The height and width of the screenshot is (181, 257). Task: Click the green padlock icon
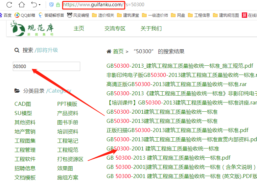[x=58, y=5]
